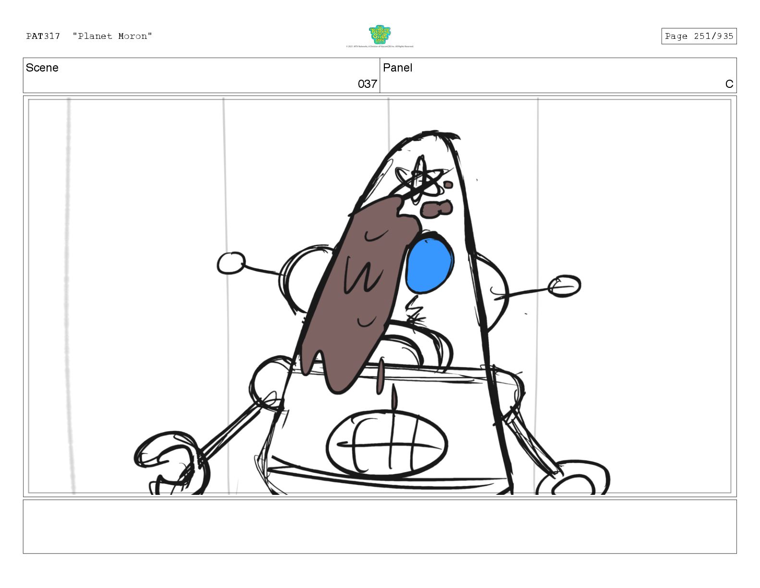This screenshot has width=760, height=588.
Task: Click the storyboard drawing of the robot
Action: tap(380, 296)
